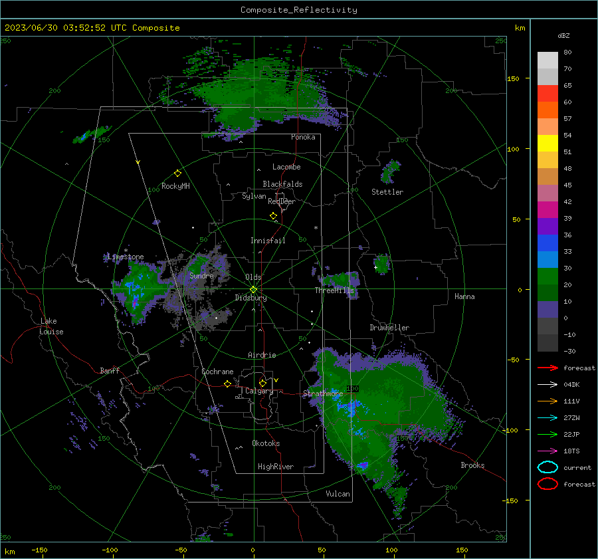
Task: Click the yellow diamond marker below RedDeer
Action: [273, 216]
